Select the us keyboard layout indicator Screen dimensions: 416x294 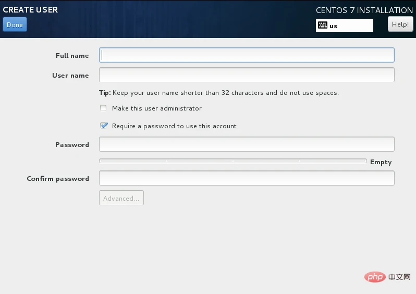tap(345, 25)
